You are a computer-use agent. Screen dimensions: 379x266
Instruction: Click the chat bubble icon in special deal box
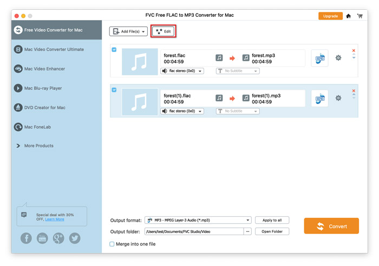click(24, 215)
